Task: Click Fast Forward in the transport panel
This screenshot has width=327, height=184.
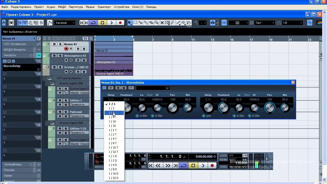Action: coord(168,166)
